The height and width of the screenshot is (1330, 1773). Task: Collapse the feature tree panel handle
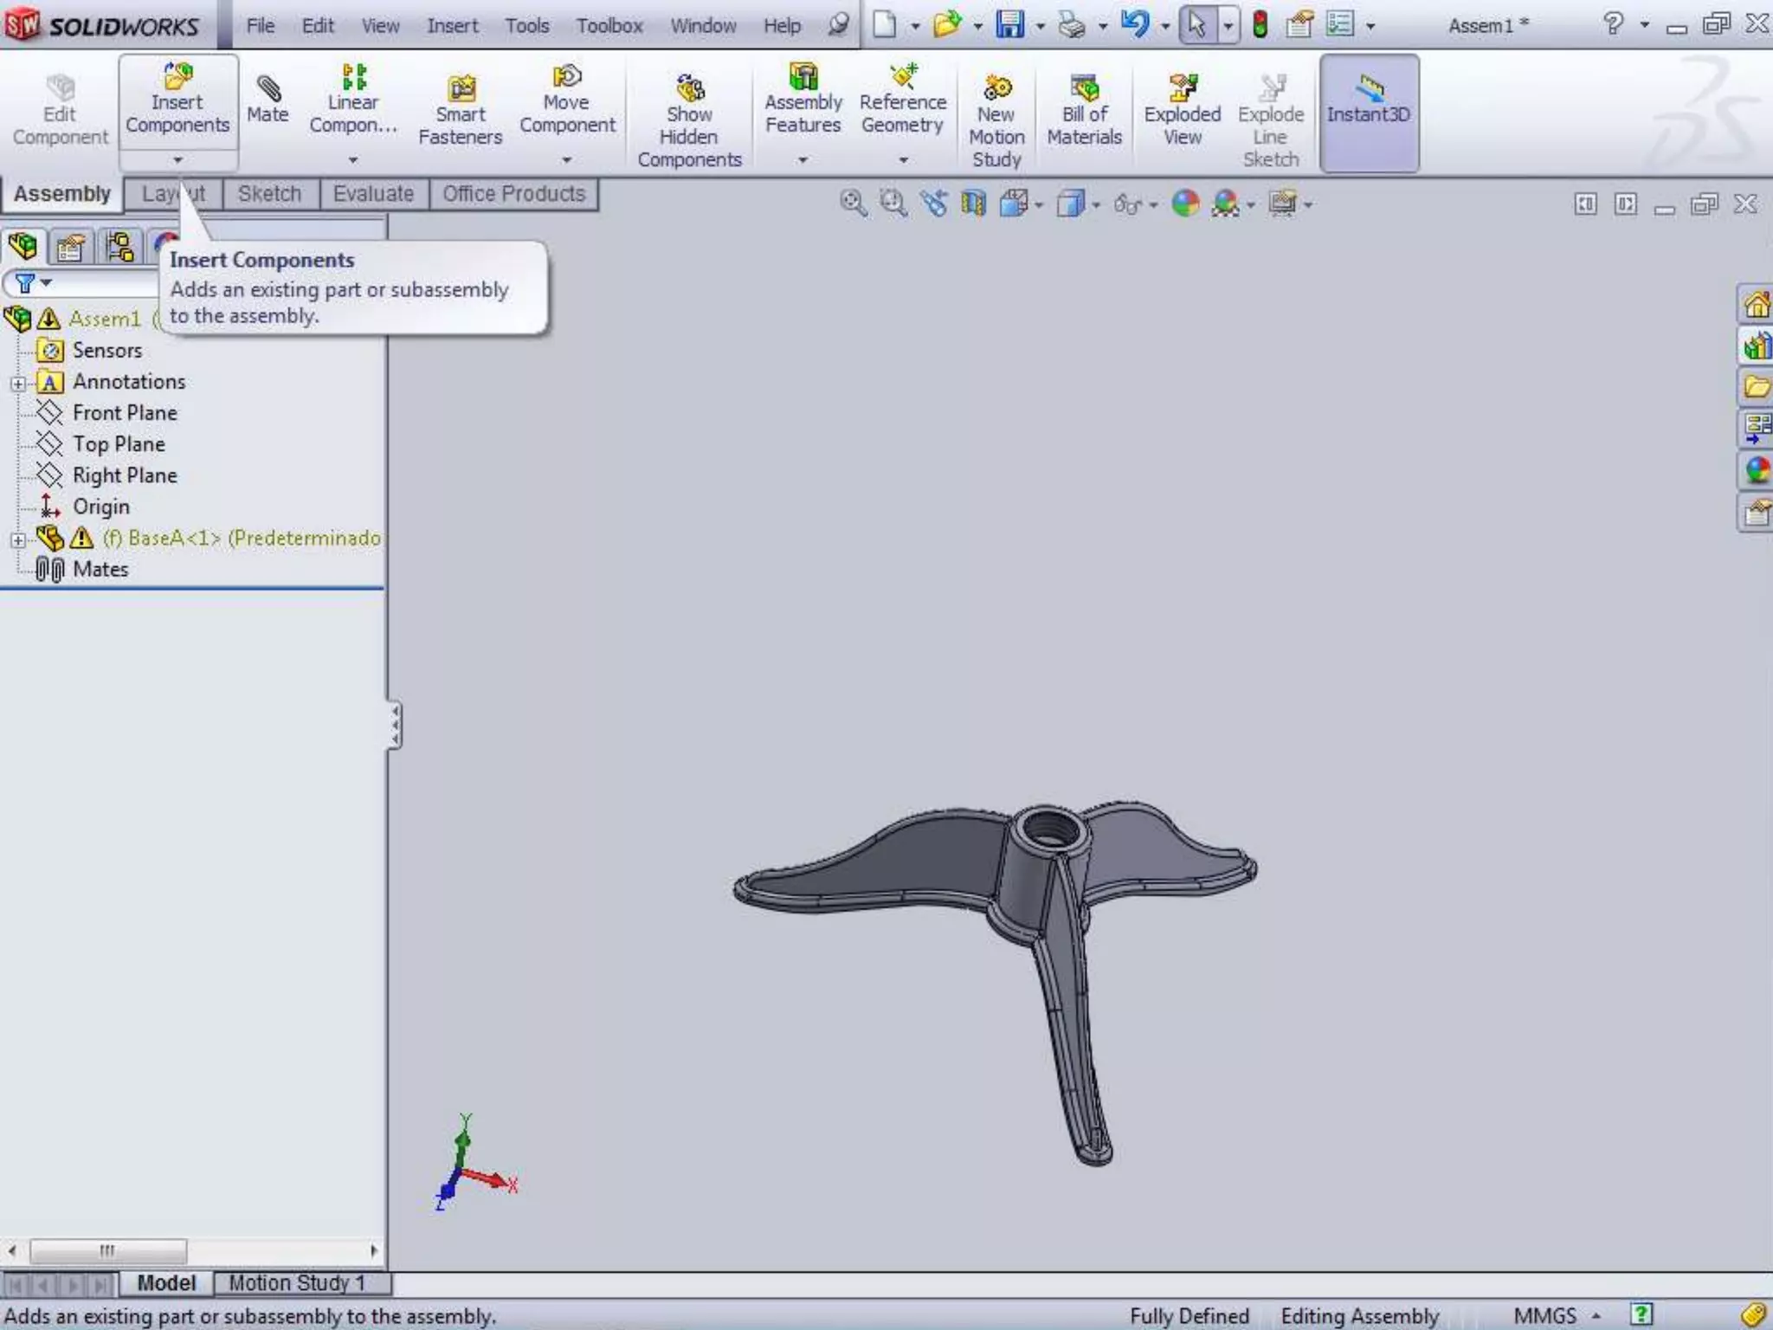tap(395, 725)
